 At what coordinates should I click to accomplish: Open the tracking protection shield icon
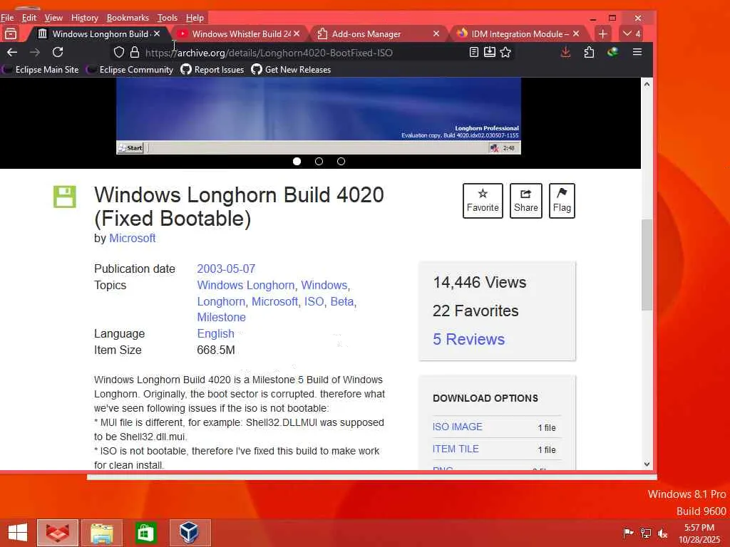tap(119, 52)
